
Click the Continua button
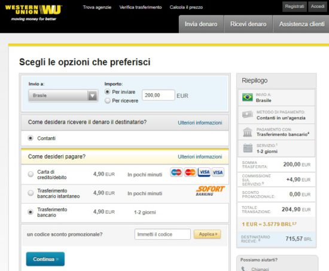(45, 259)
